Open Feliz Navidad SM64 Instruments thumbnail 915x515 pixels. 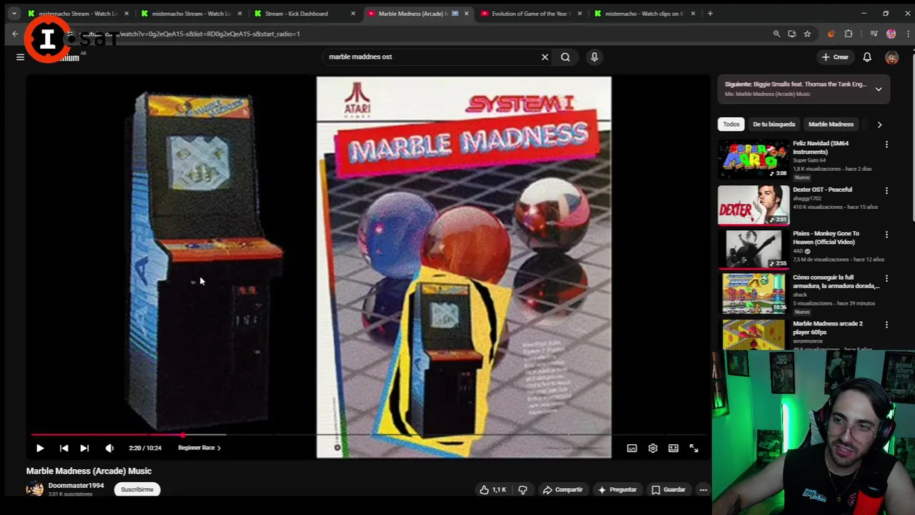tap(754, 159)
